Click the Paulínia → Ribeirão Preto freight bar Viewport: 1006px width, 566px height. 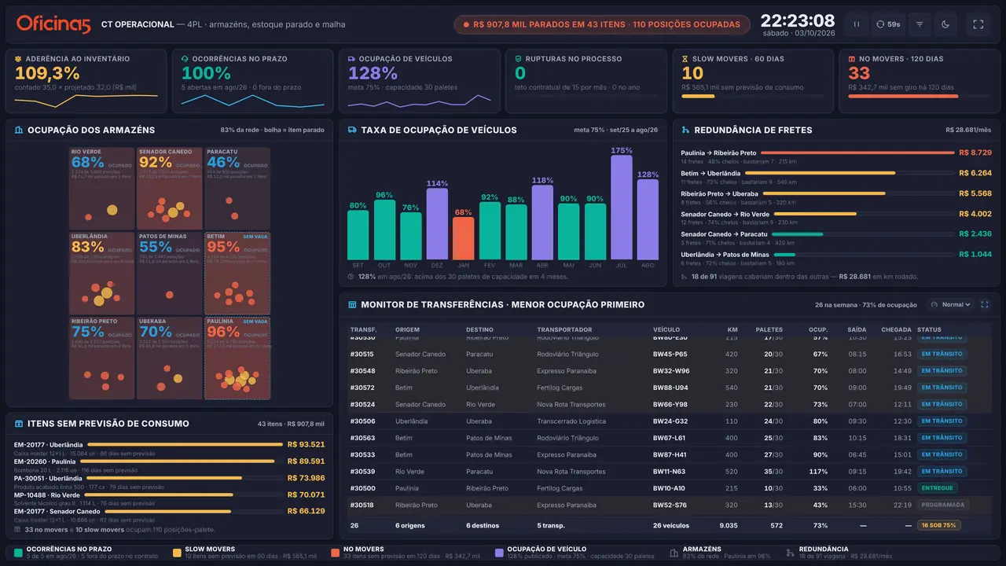[x=857, y=153]
